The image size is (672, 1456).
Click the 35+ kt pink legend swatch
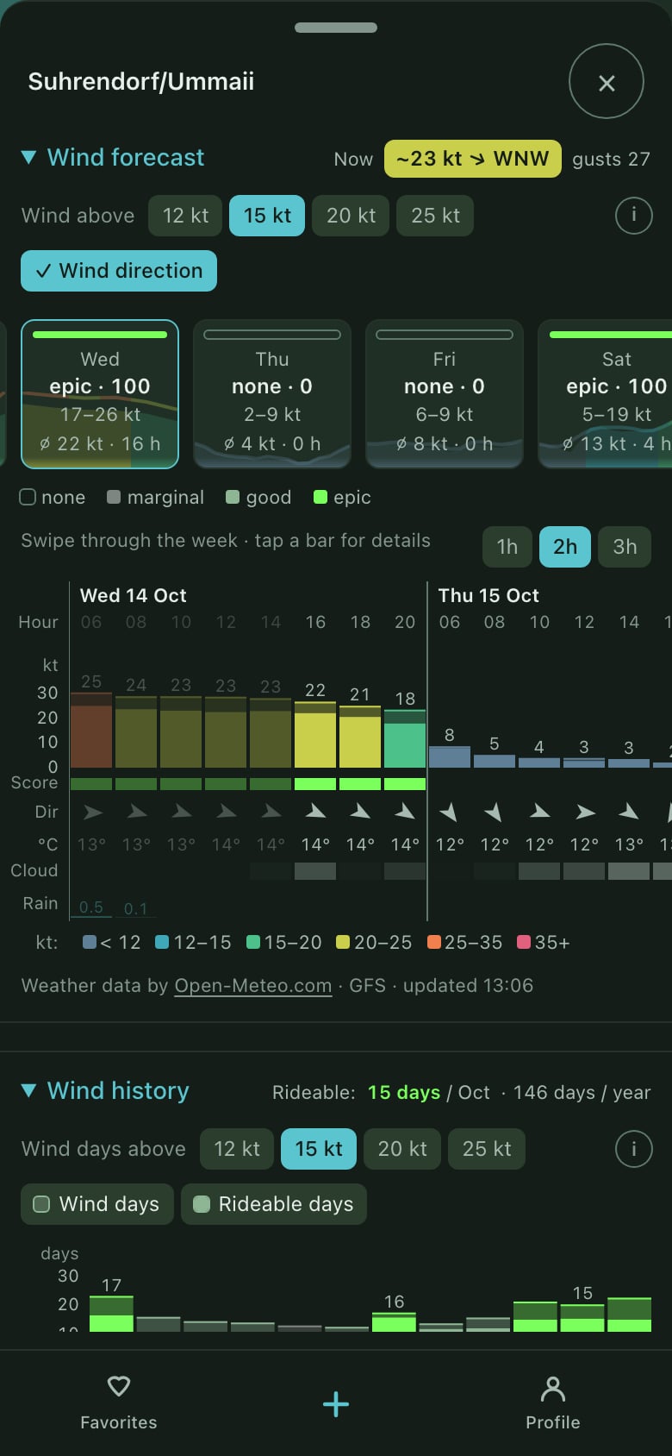524,943
